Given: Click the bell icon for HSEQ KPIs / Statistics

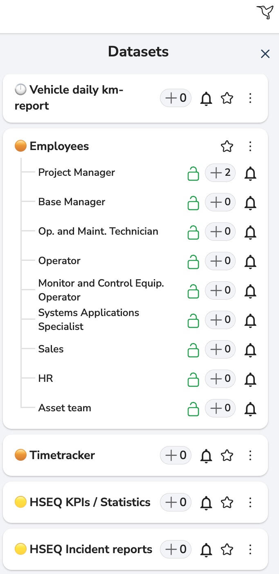Looking at the screenshot, I should 206,503.
